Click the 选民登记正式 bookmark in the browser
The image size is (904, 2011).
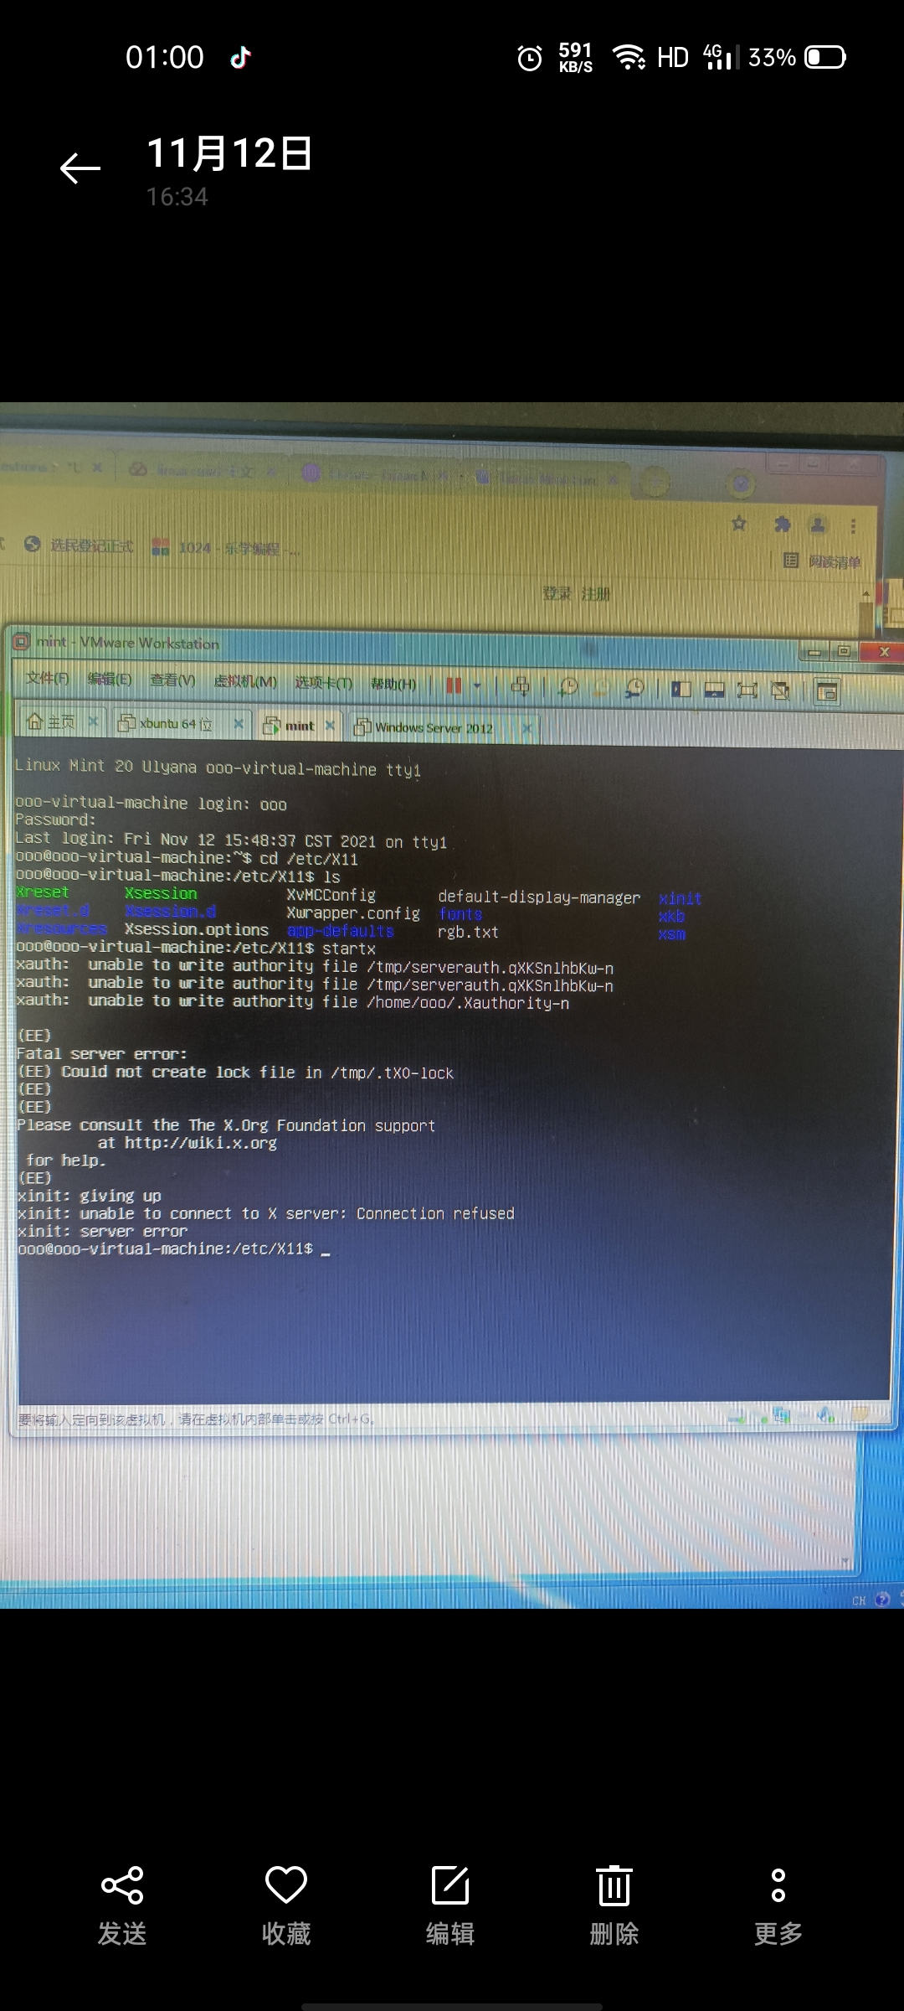[80, 545]
